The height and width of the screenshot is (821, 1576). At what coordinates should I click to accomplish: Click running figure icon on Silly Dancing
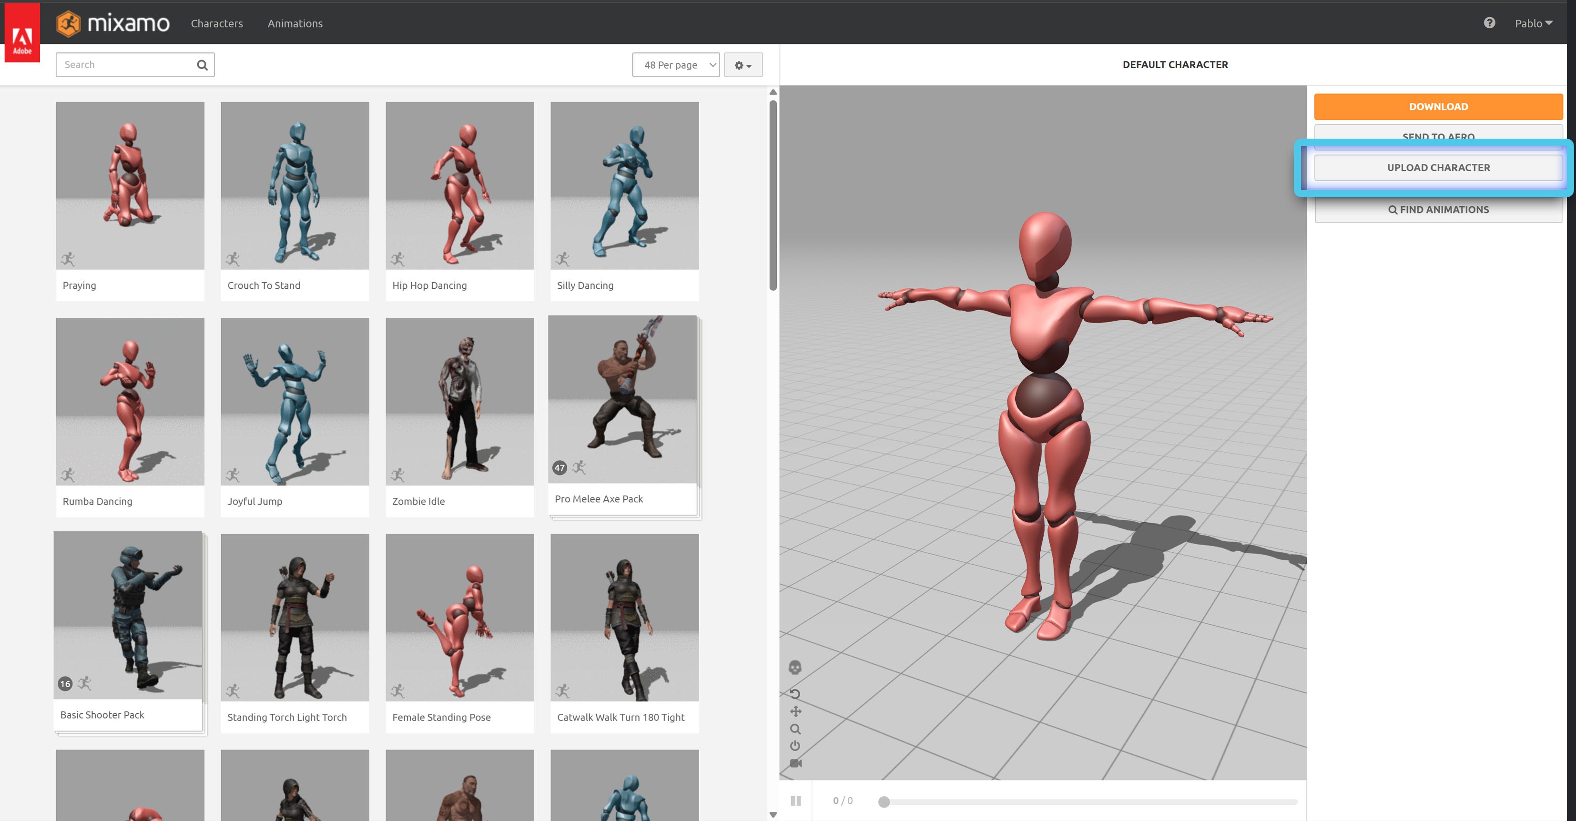pos(562,259)
